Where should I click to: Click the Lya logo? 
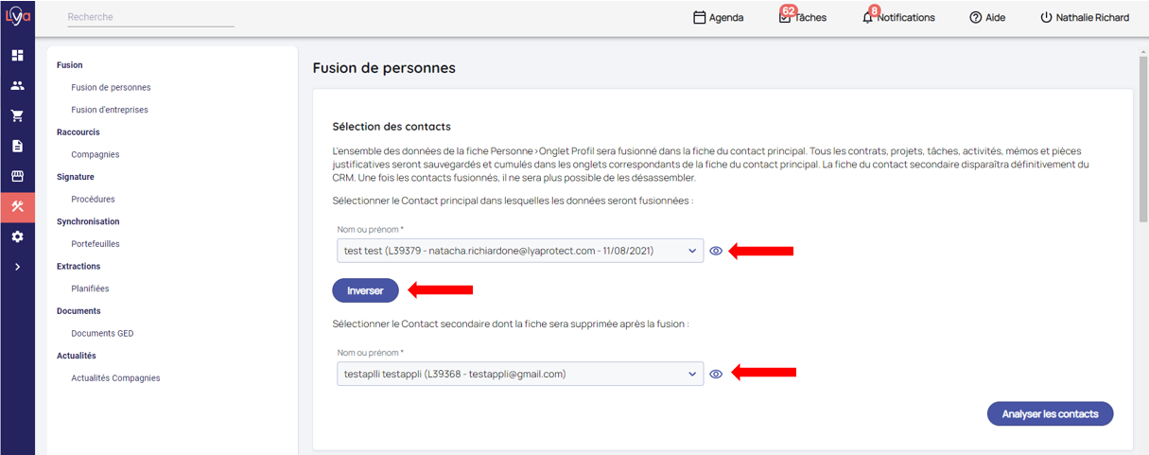(x=18, y=17)
